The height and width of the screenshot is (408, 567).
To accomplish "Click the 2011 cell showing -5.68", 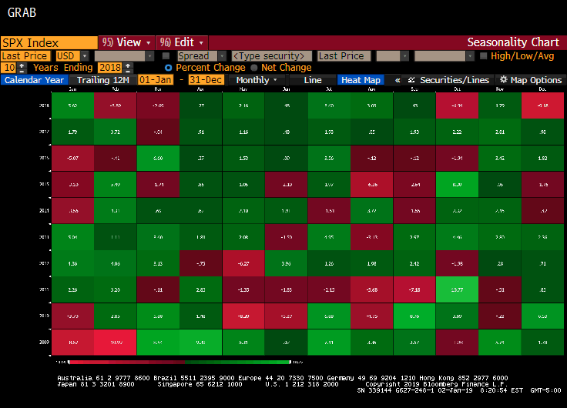I will point(372,289).
